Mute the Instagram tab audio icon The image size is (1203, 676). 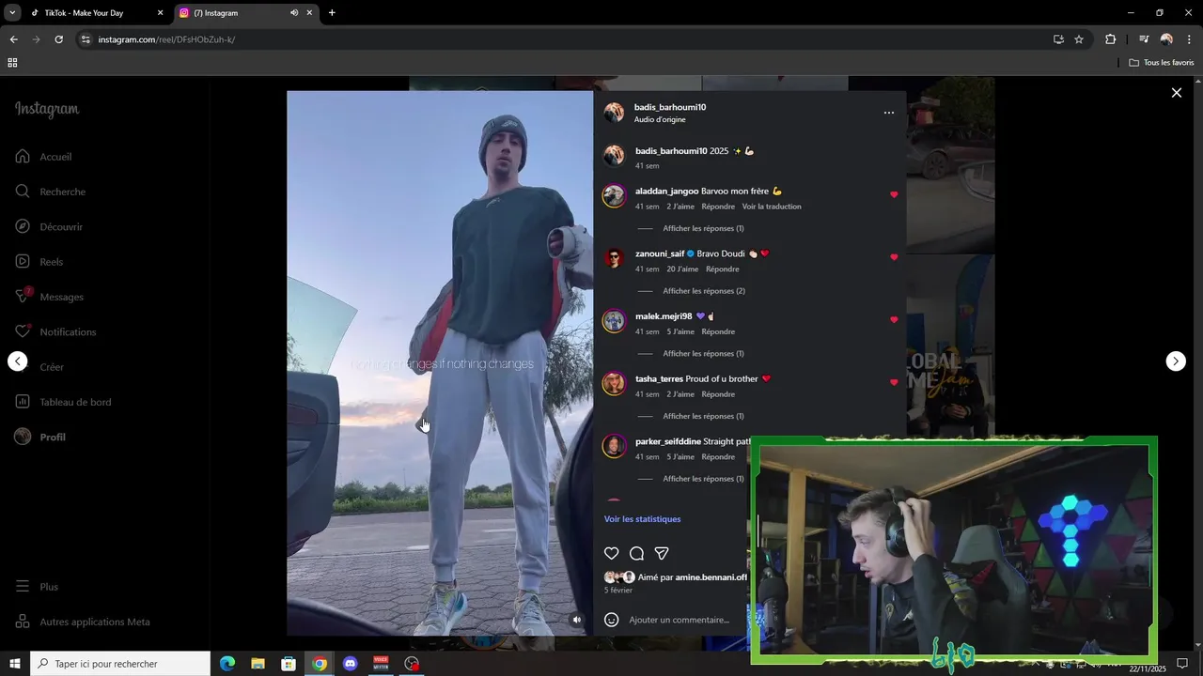(x=294, y=13)
